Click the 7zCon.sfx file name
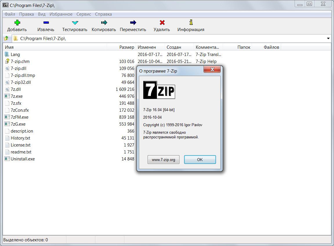The height and width of the screenshot is (246, 334). (20, 110)
